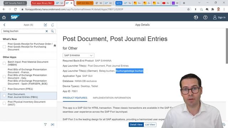
Task: Click browser forward arrow
Action: coord(10,9)
